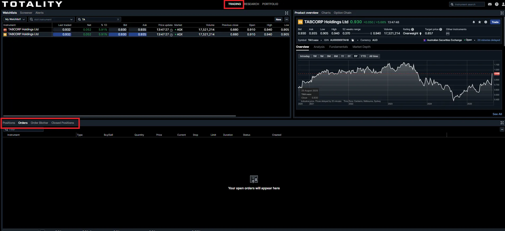Switch to the Option Chain tab
Screen dimensions: 505x231
click(x=342, y=13)
